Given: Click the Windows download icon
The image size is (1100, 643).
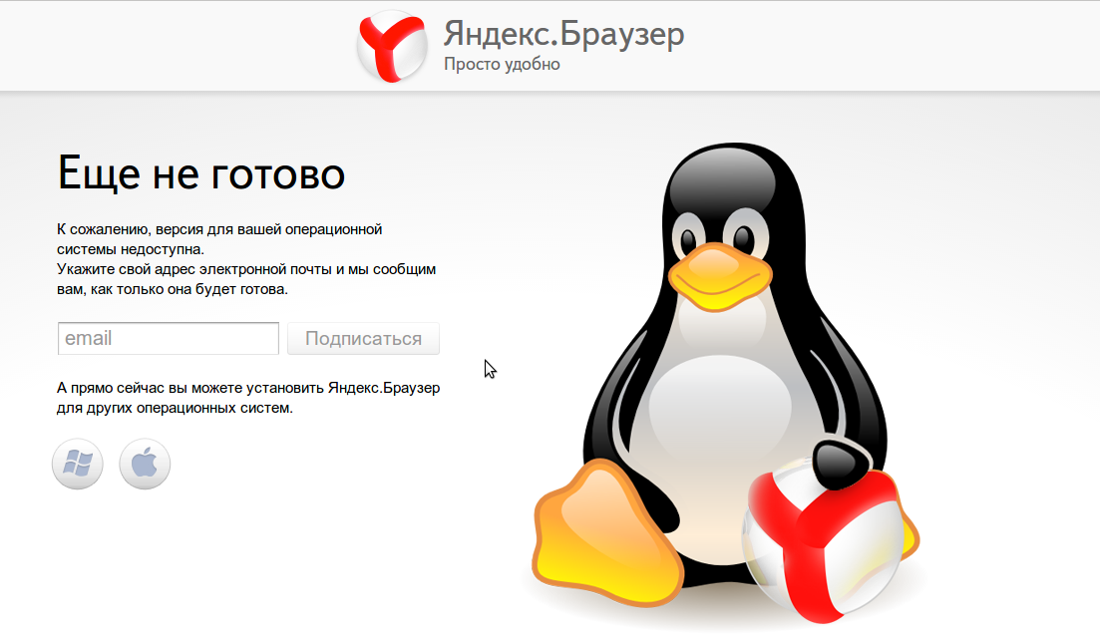Looking at the screenshot, I should (77, 464).
